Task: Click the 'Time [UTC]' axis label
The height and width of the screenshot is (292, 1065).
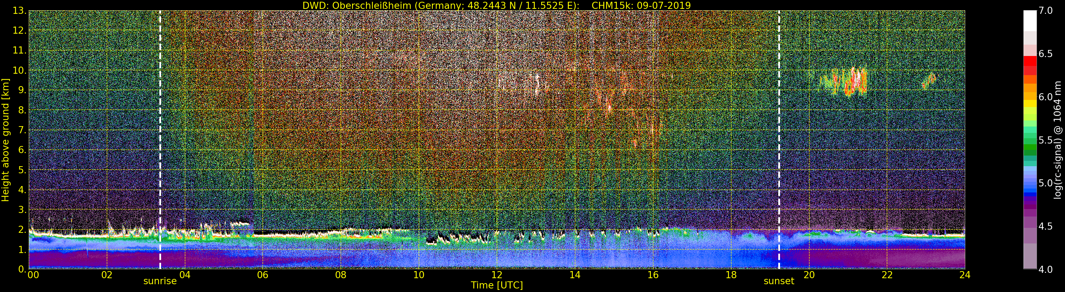Action: (x=497, y=285)
